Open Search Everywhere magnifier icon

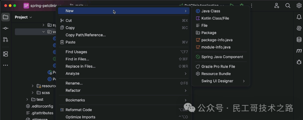pos(288,6)
